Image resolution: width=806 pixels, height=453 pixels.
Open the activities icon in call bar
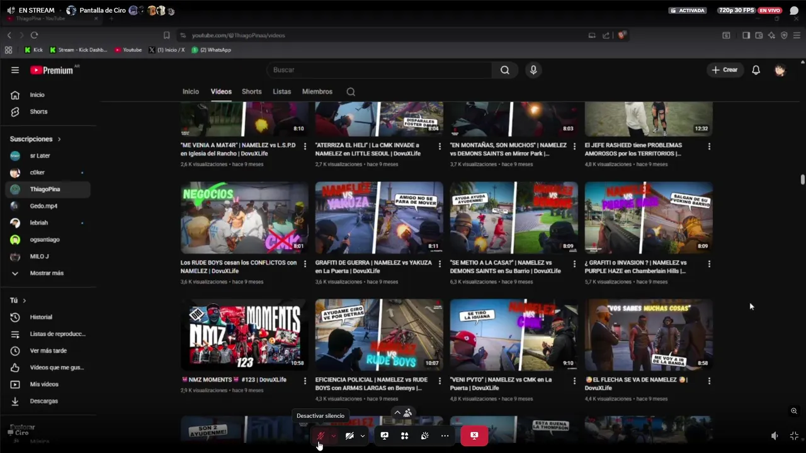[405, 435]
